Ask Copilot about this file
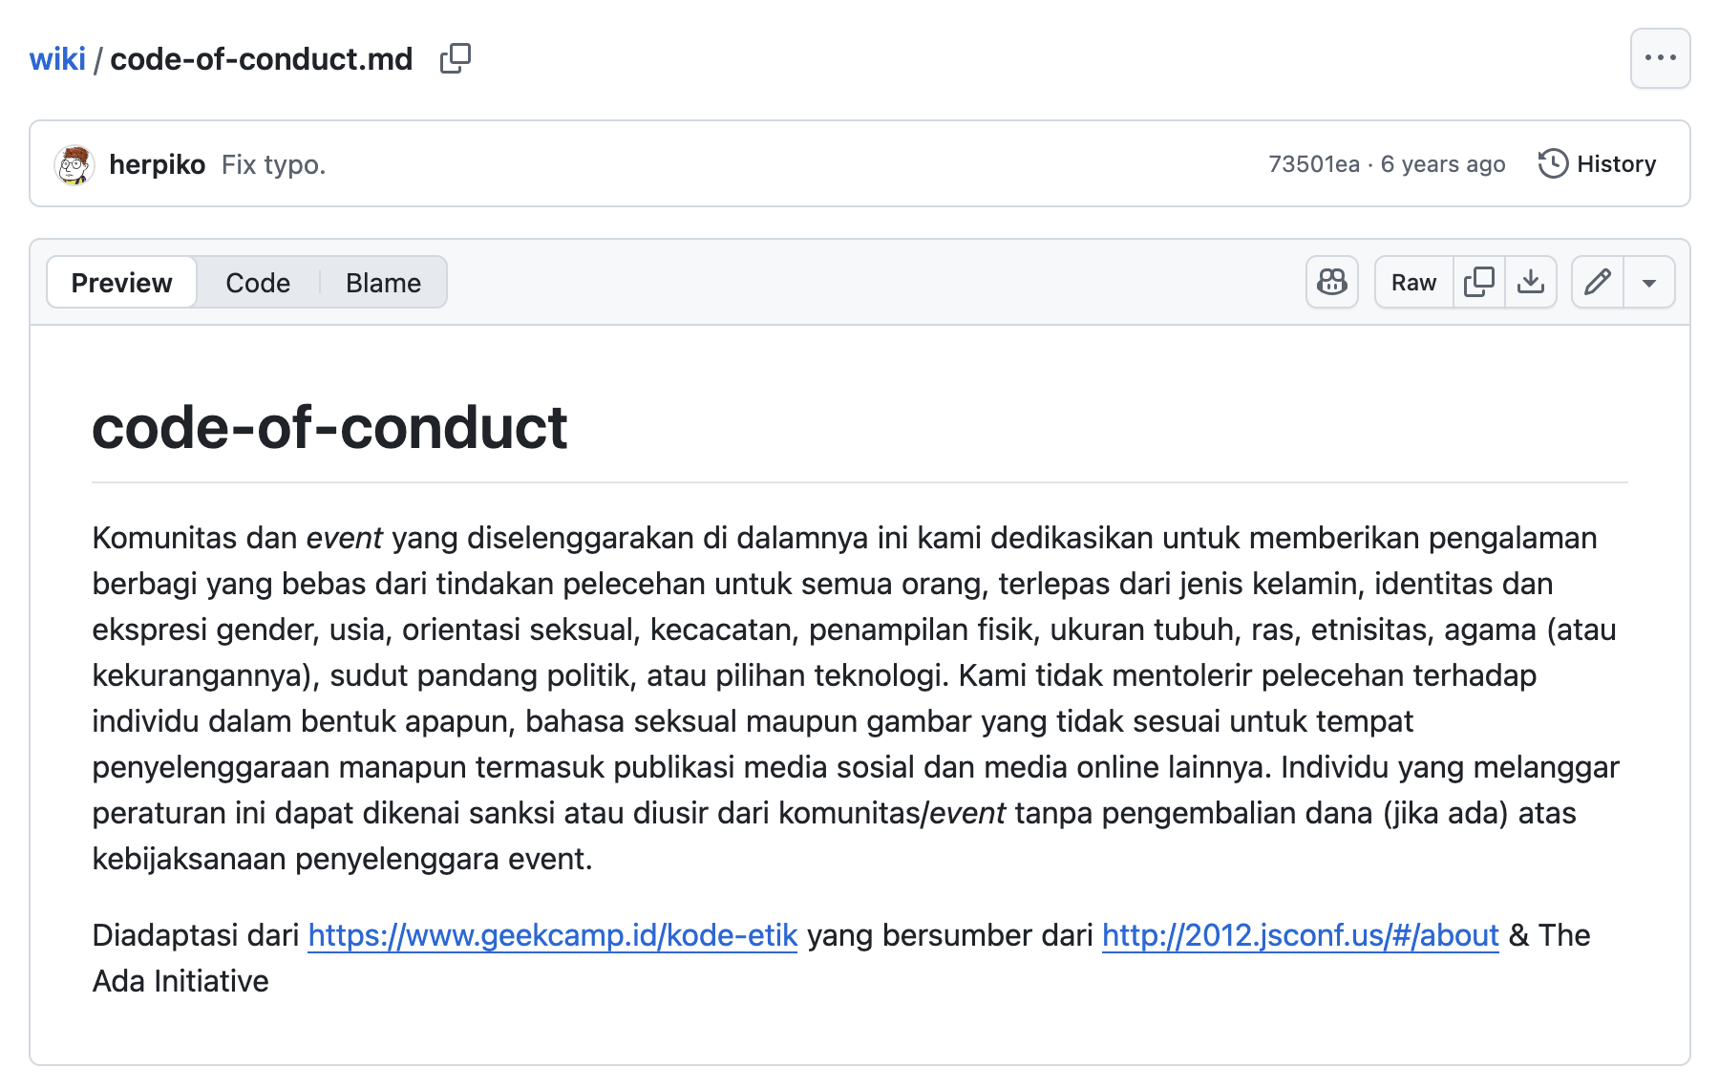Viewport: 1719px width, 1089px height. click(1331, 283)
